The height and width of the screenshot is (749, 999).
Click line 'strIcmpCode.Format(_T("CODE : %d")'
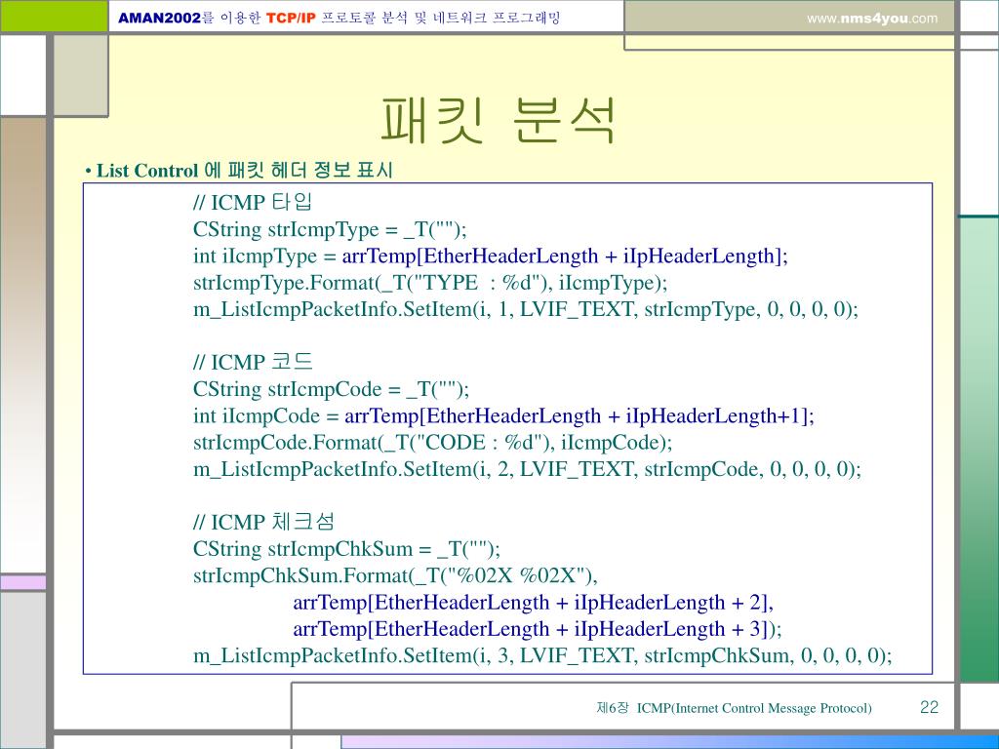(432, 443)
